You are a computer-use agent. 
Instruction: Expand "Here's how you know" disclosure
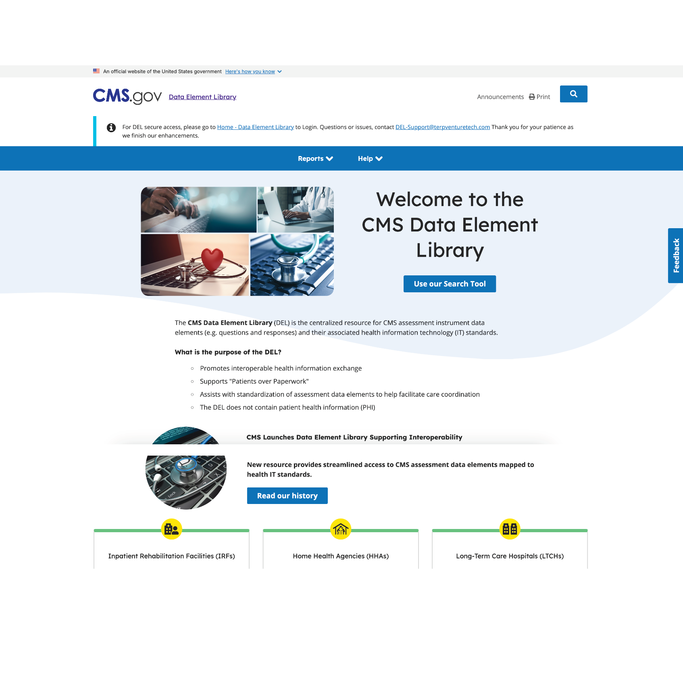tap(253, 71)
